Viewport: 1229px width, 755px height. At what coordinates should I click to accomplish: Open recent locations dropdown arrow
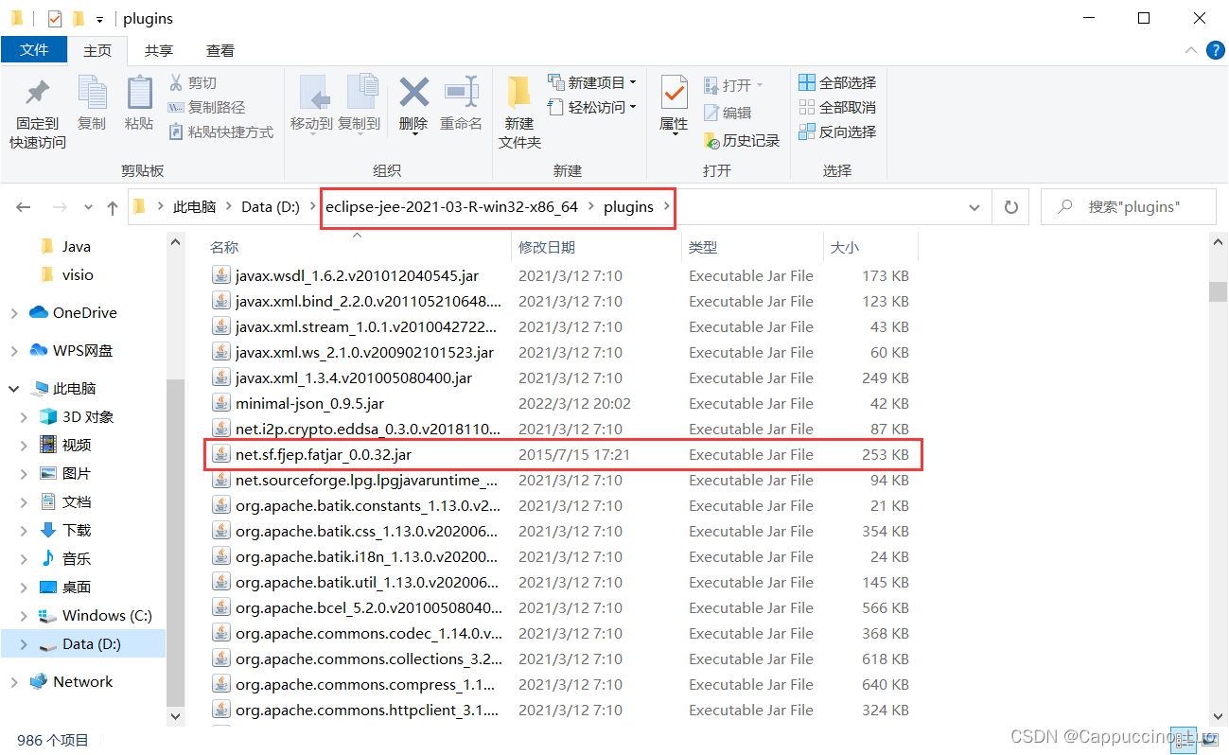[x=89, y=207]
